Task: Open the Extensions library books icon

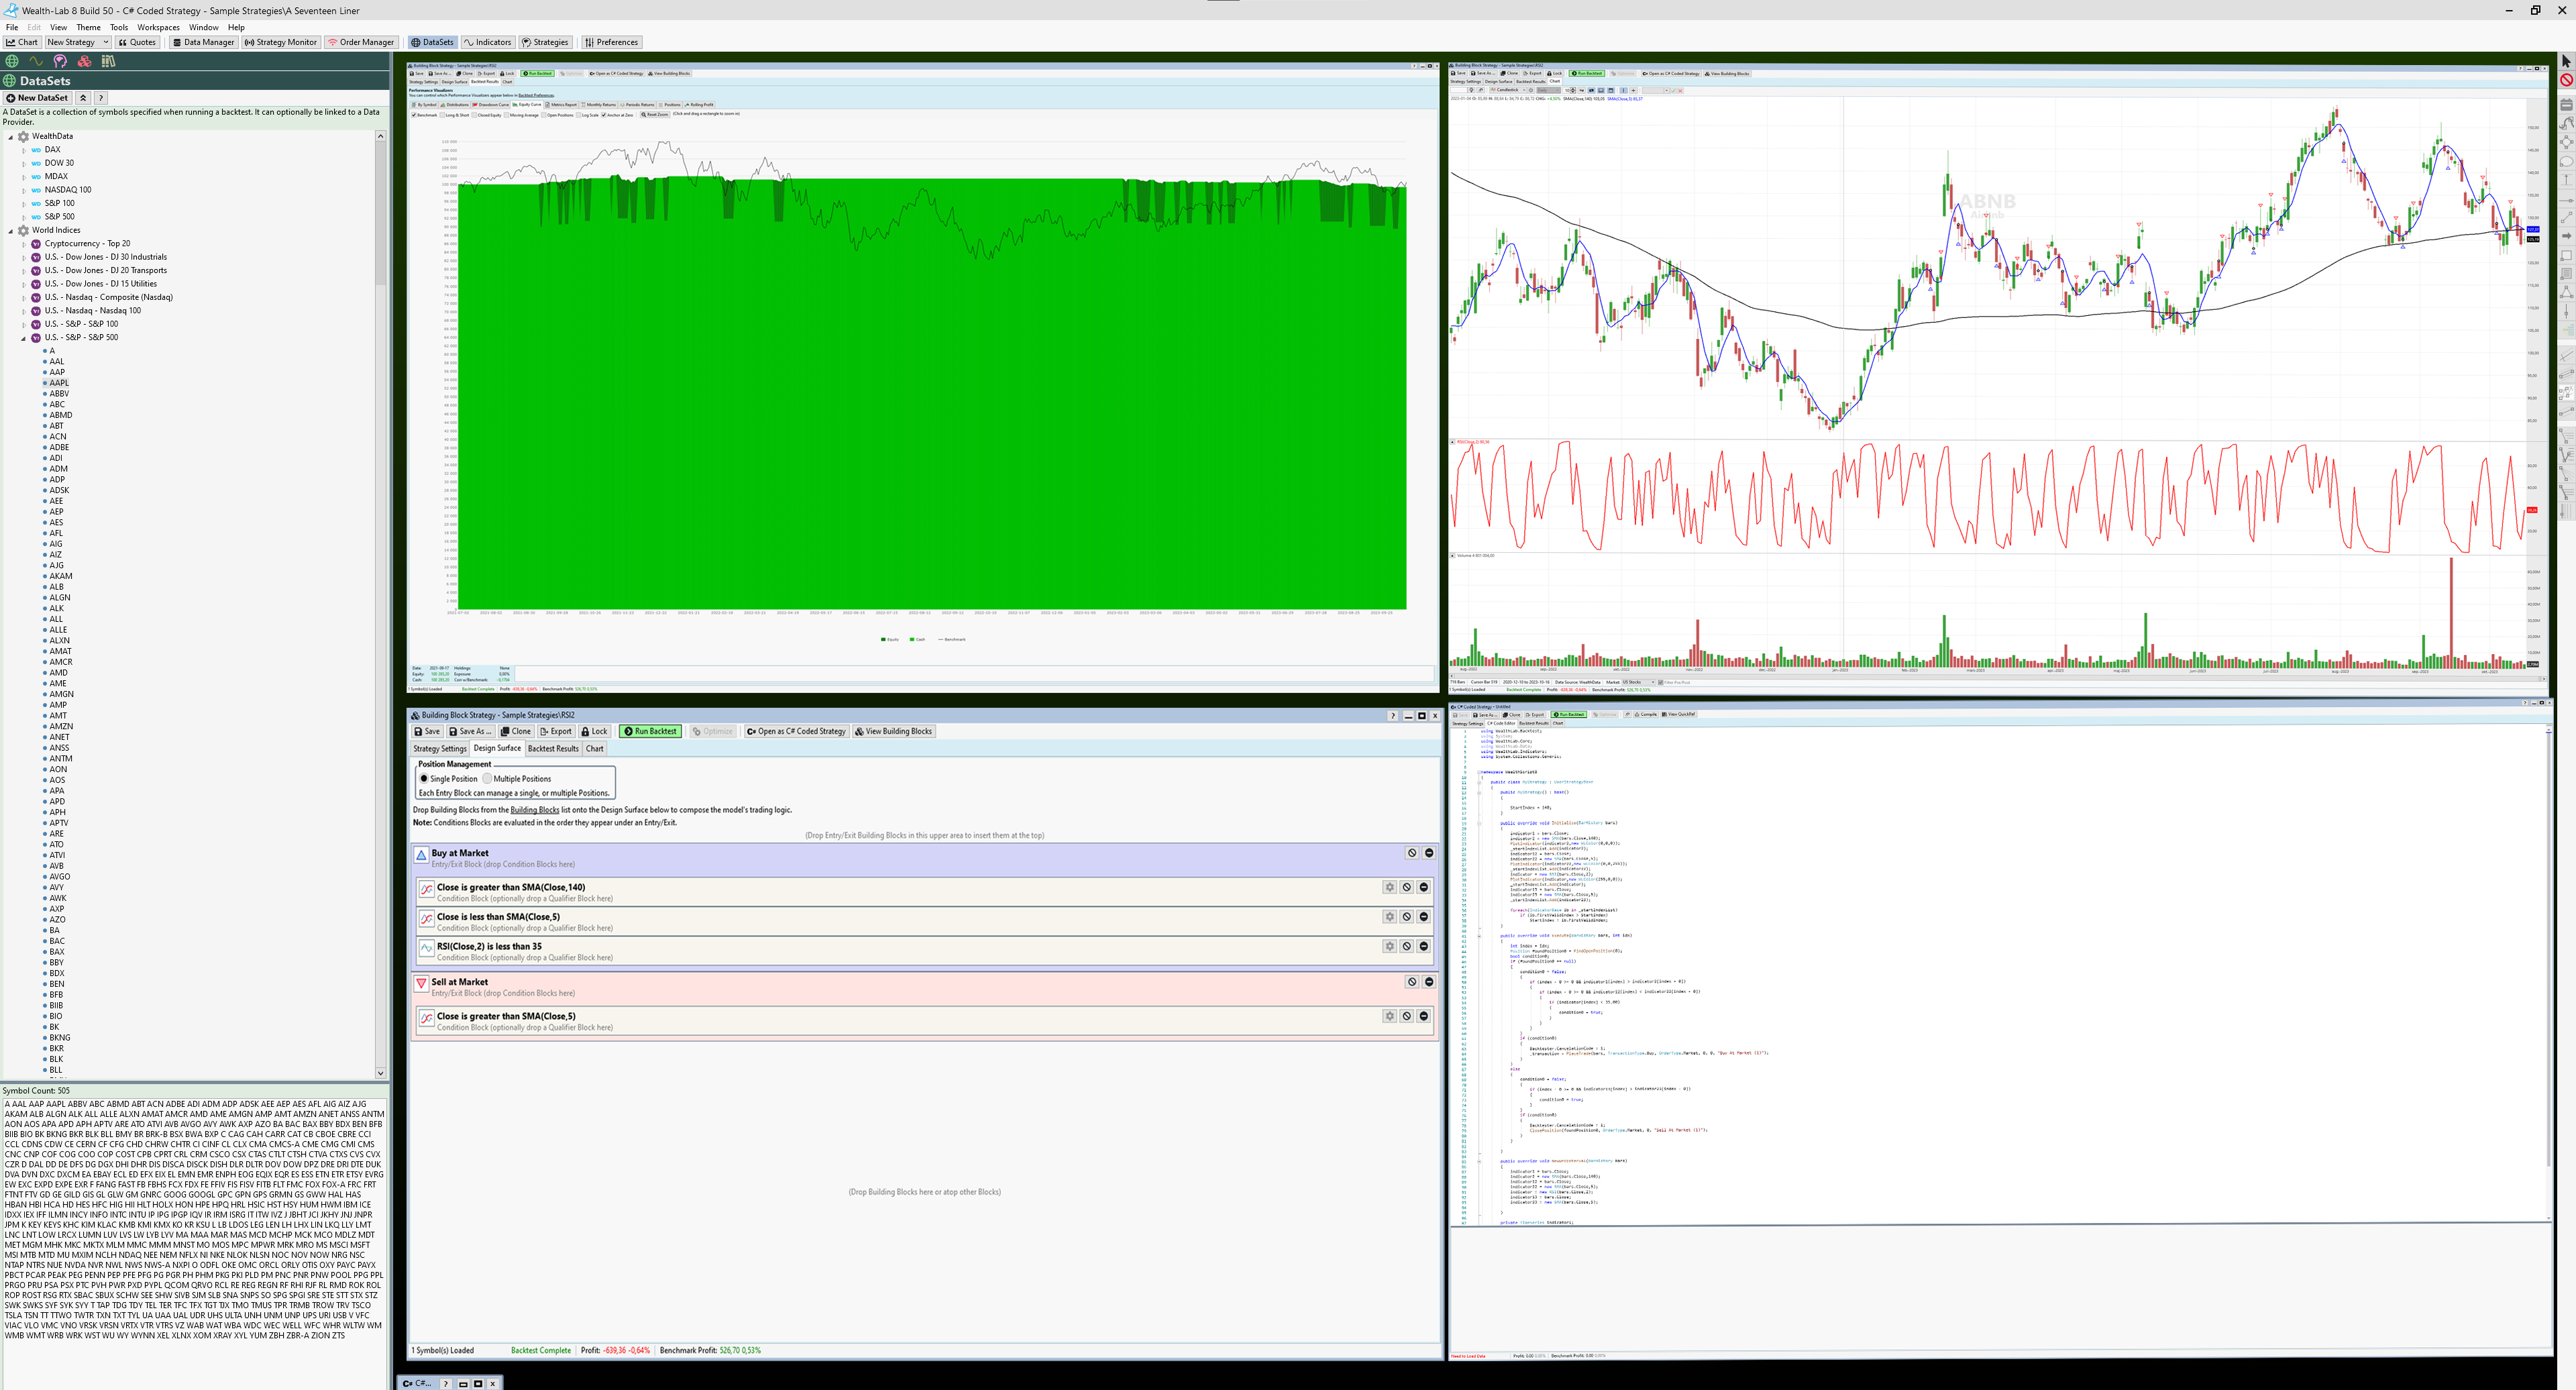Action: (108, 61)
